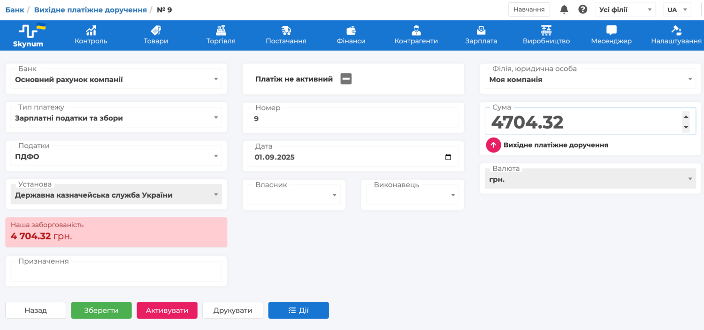Open the Податки dropdown showing ПДФО
This screenshot has width=704, height=330.
click(216, 156)
